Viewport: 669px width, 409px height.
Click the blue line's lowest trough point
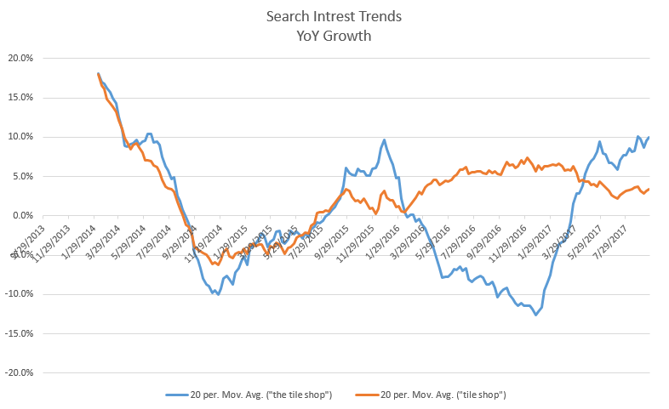536,315
